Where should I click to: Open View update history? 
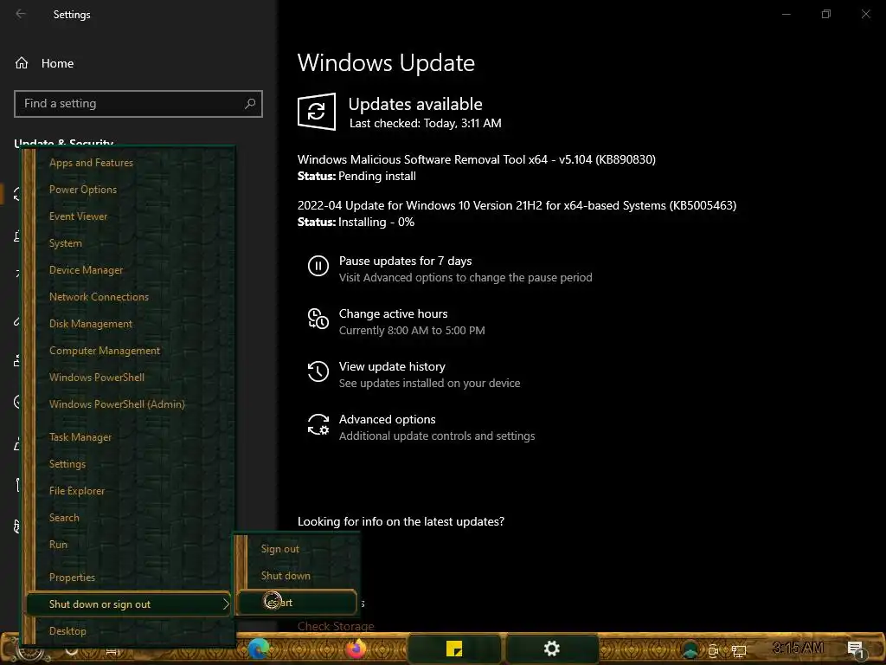pos(392,367)
